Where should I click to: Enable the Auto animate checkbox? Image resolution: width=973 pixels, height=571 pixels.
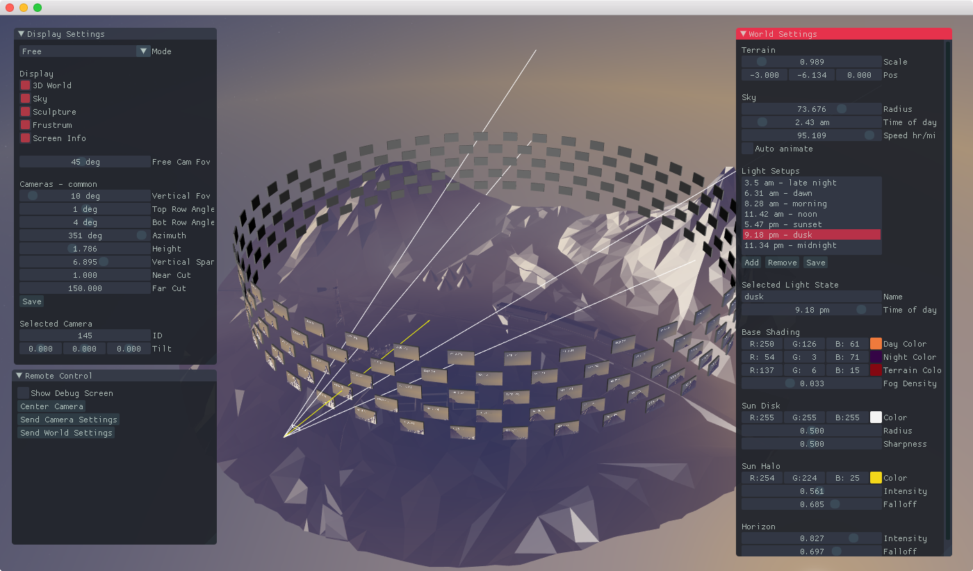tap(747, 149)
